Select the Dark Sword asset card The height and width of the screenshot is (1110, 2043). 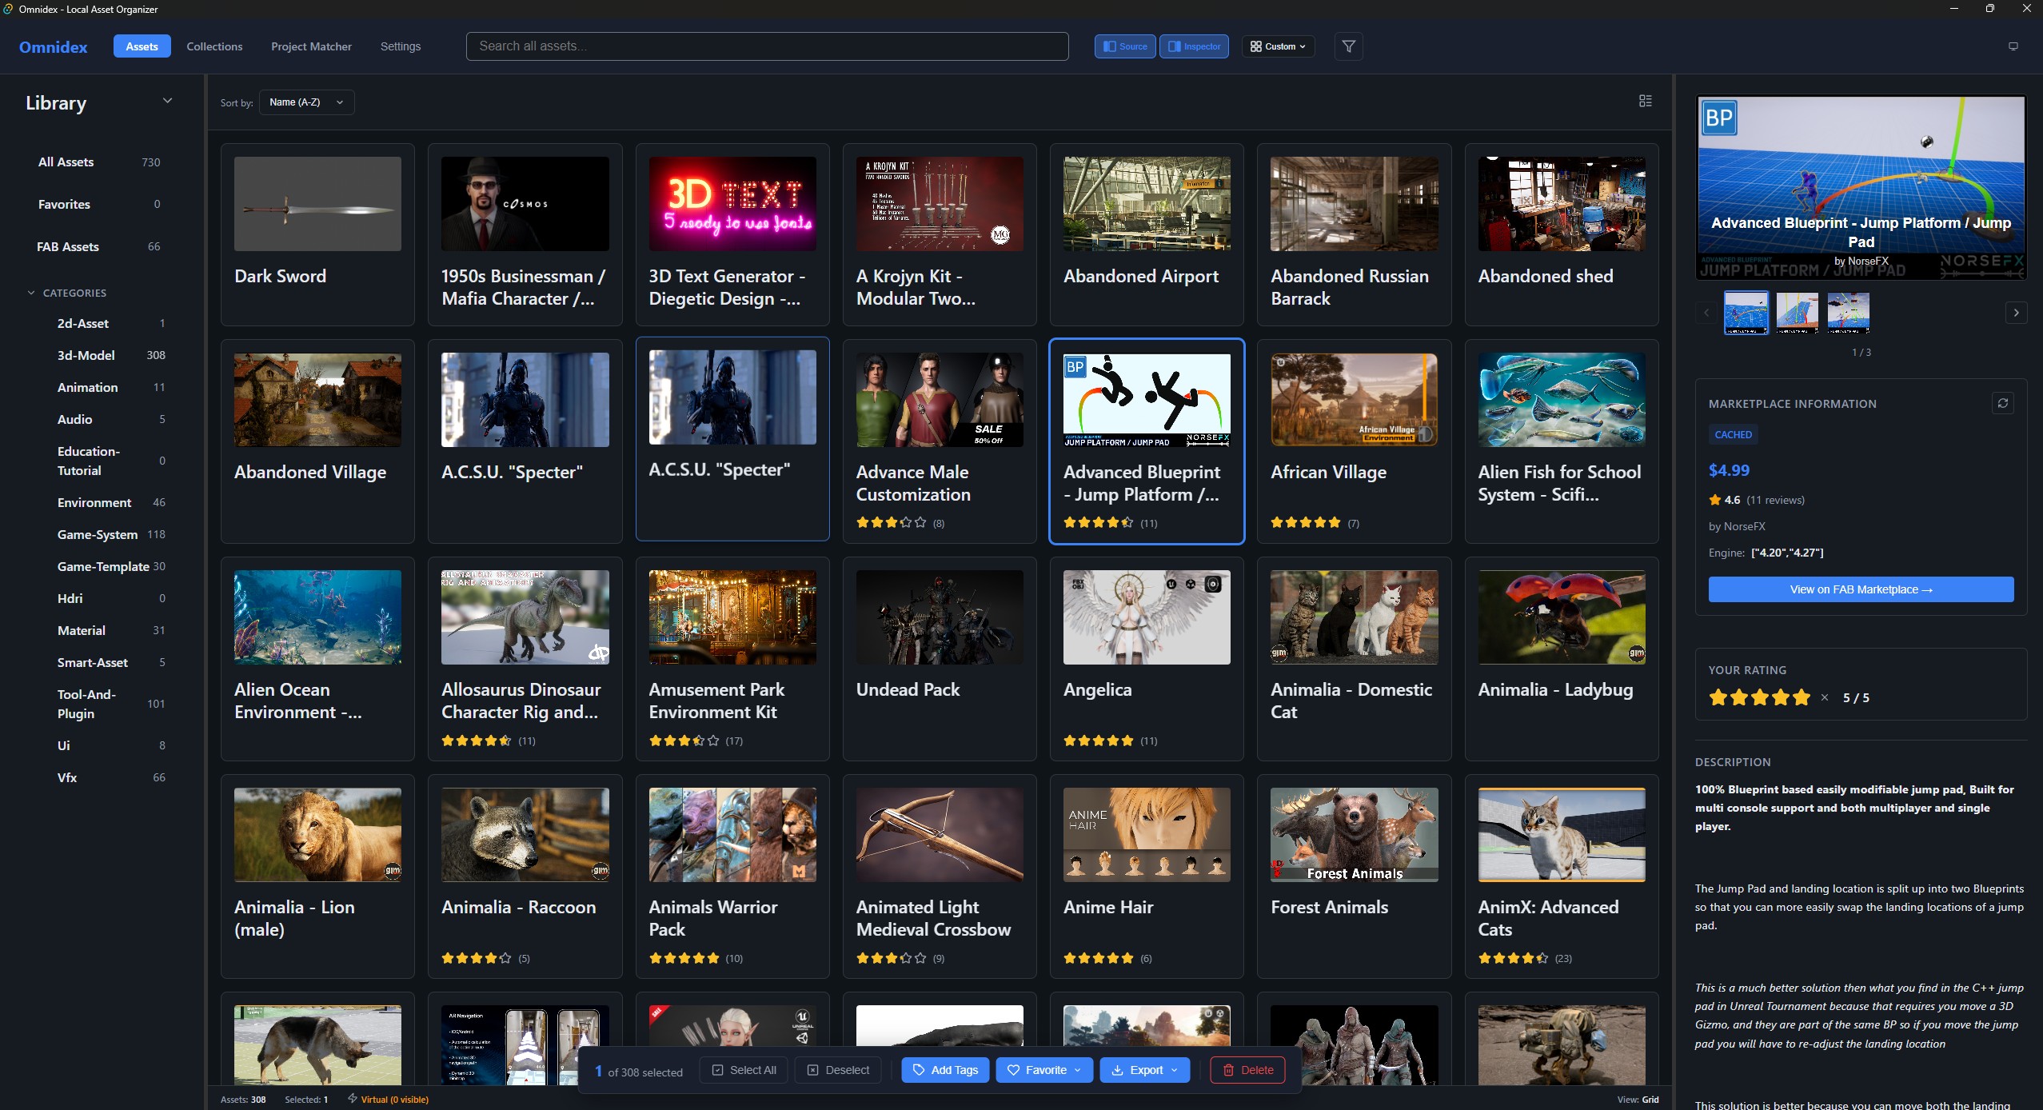click(x=317, y=234)
